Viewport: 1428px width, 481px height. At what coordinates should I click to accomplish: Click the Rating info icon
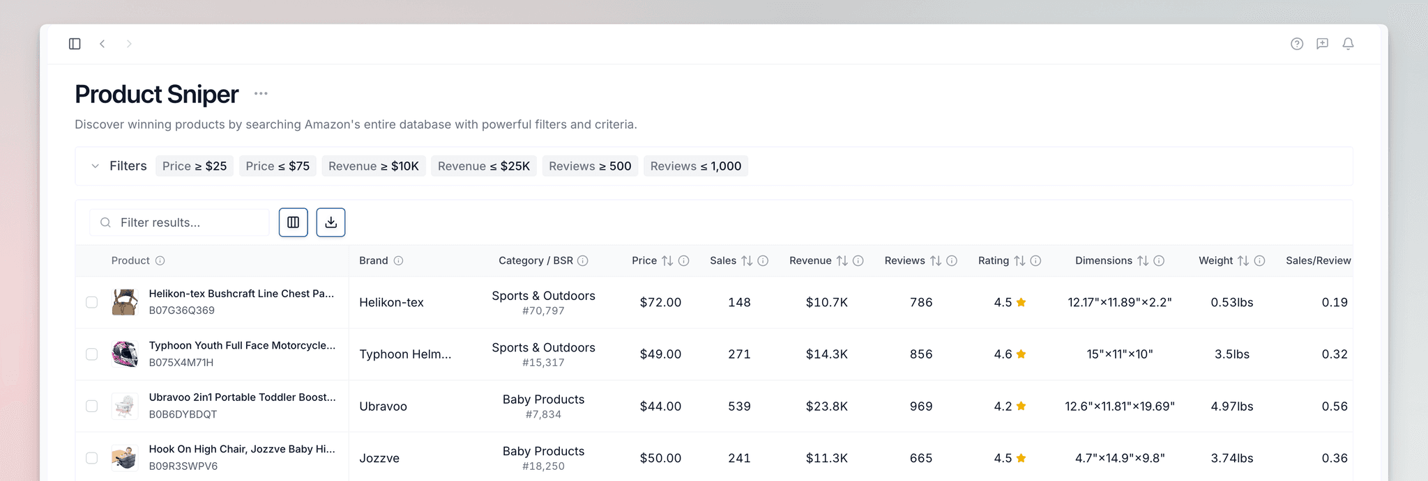1036,261
